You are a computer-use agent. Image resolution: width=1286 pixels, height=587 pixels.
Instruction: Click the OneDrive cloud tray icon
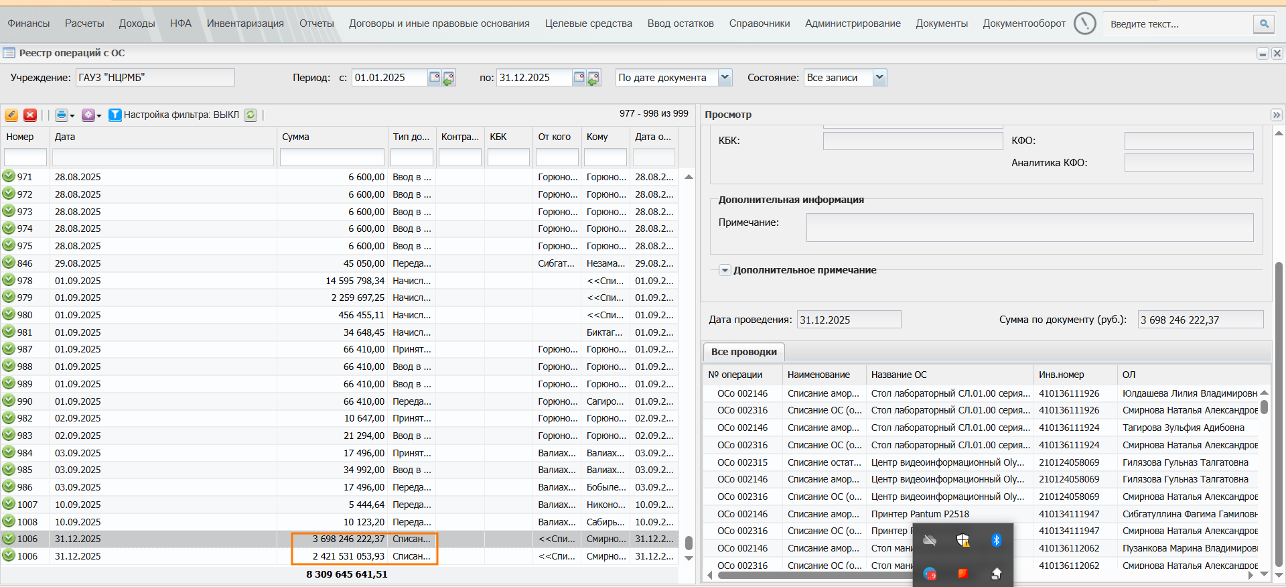click(x=930, y=540)
